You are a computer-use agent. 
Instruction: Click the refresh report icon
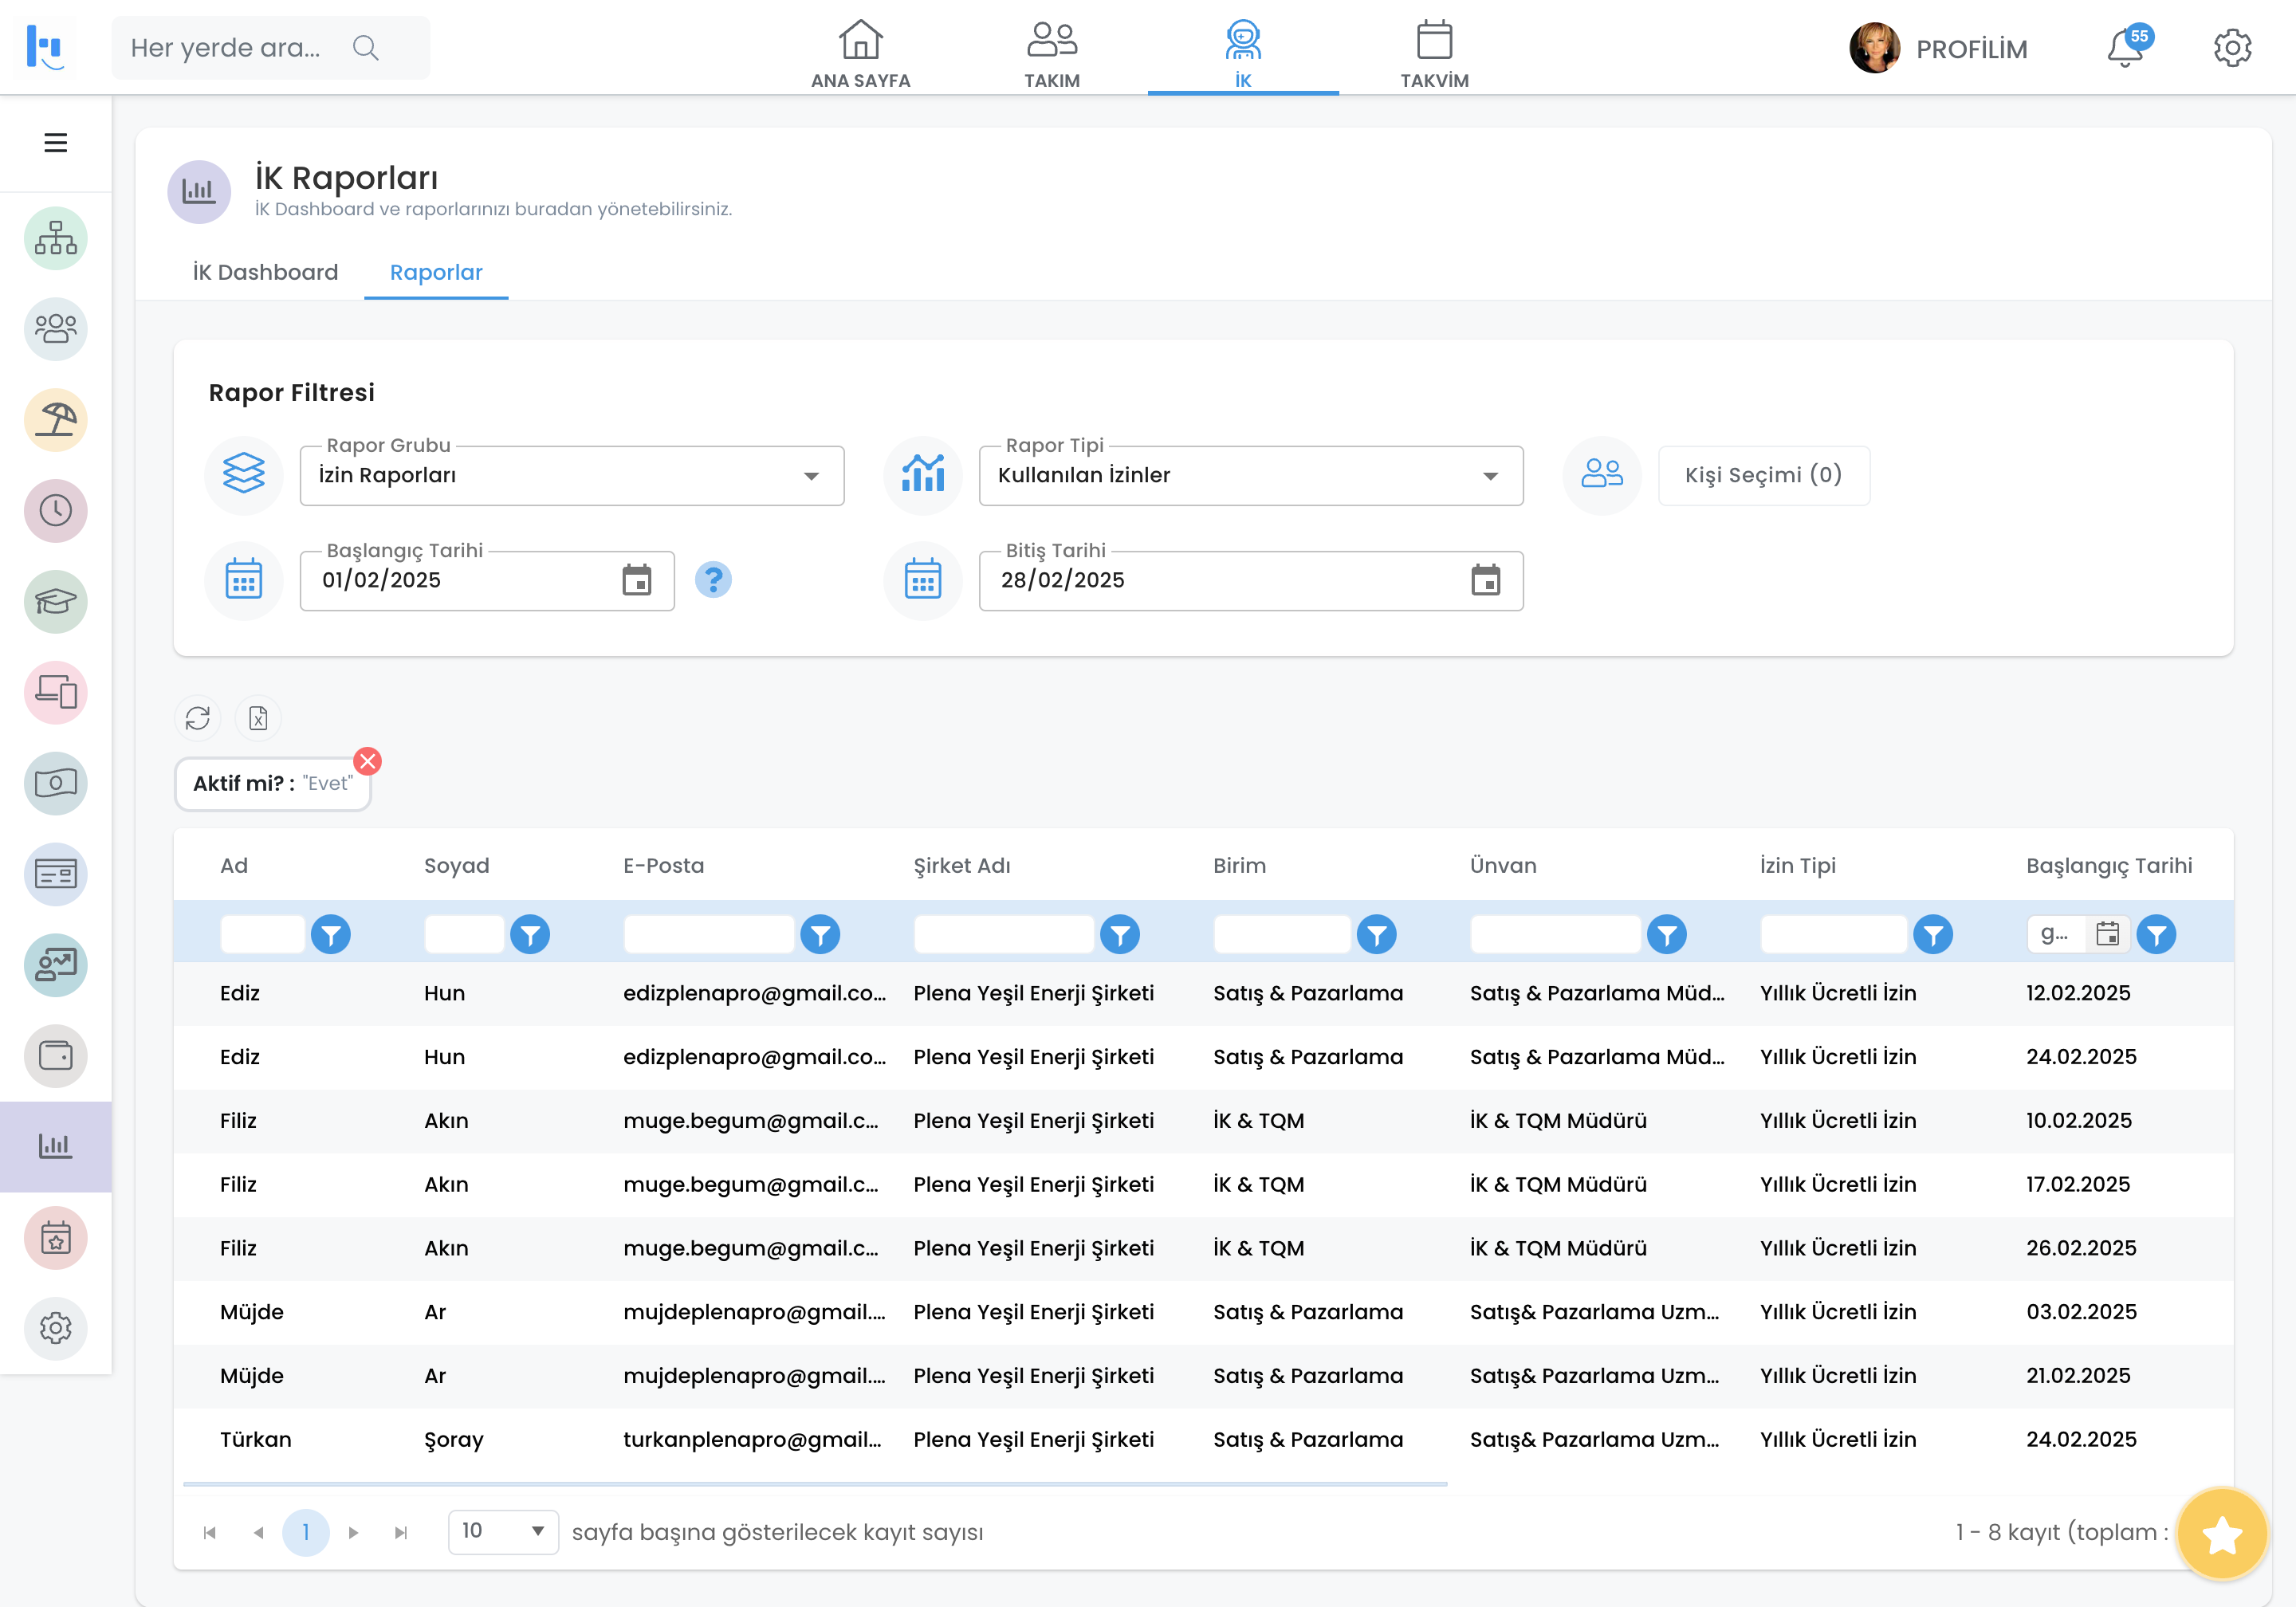[198, 718]
